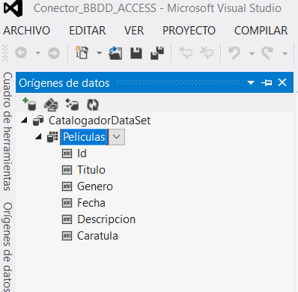
Task: Click the icon beside the Fecha field
Action: tap(67, 203)
